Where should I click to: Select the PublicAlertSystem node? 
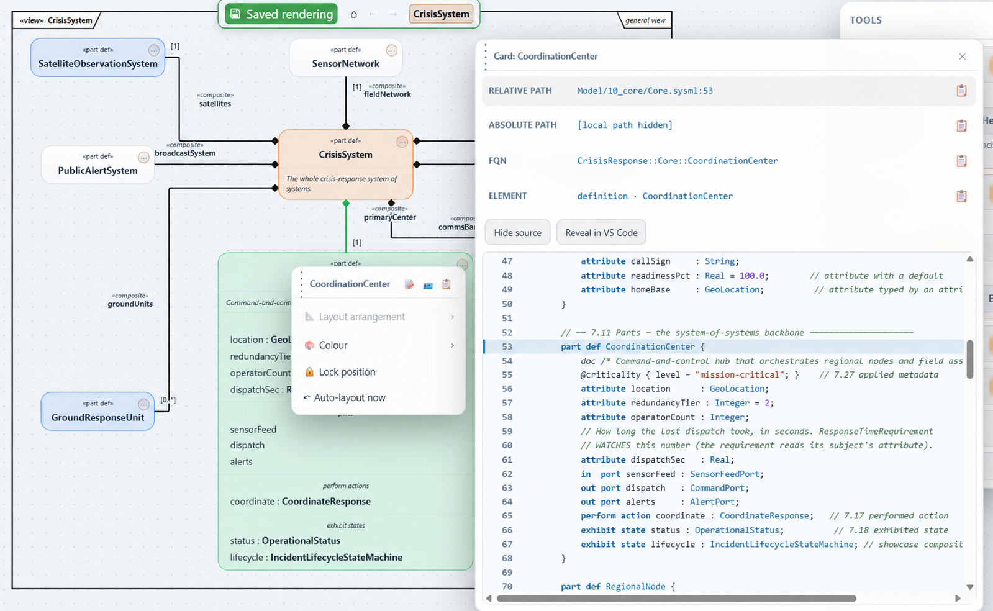[x=97, y=165]
